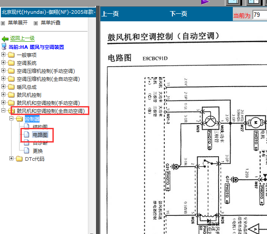Image resolution: width=267 pixels, height=234 pixels.
Task: Click 菜单展开 to expand all menus
Action: [17, 23]
